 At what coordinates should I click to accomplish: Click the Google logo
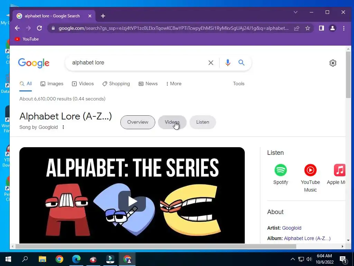tap(34, 63)
